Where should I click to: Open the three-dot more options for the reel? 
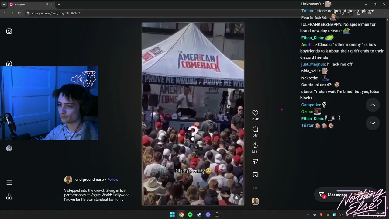(255, 188)
